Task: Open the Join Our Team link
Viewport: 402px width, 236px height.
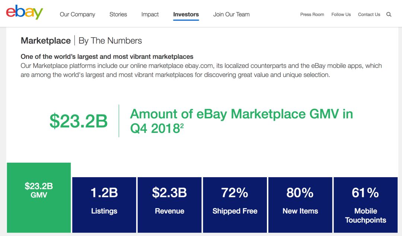Action: [x=231, y=15]
